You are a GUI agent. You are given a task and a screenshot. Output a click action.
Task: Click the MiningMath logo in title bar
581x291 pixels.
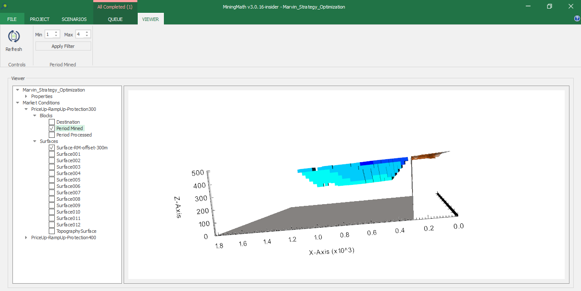point(5,6)
